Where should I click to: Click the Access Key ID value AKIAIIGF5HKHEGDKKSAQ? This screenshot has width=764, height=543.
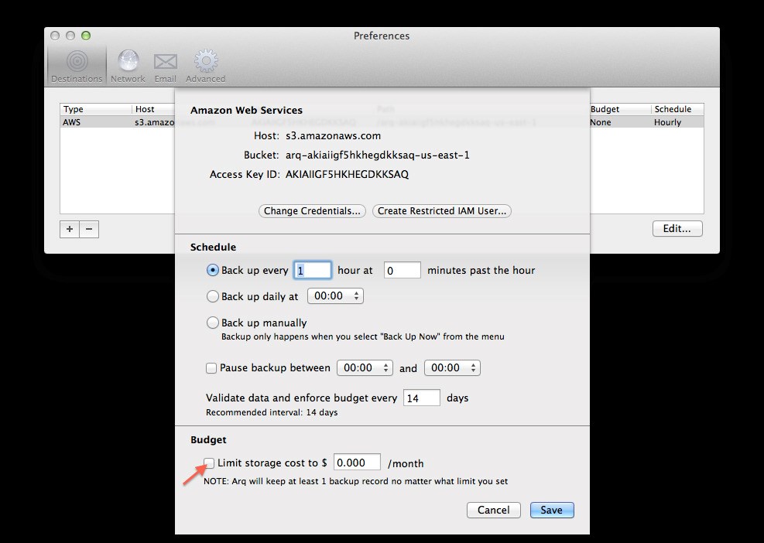point(347,174)
